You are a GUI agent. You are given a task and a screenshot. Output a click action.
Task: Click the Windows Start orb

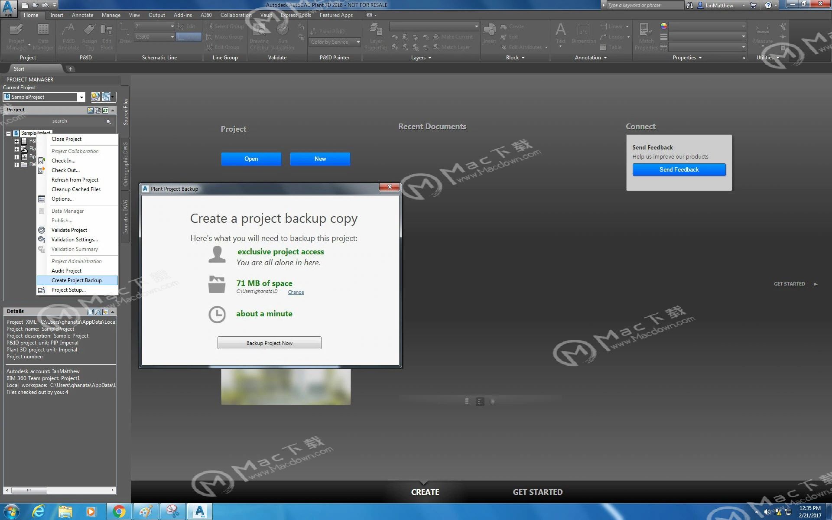point(11,512)
